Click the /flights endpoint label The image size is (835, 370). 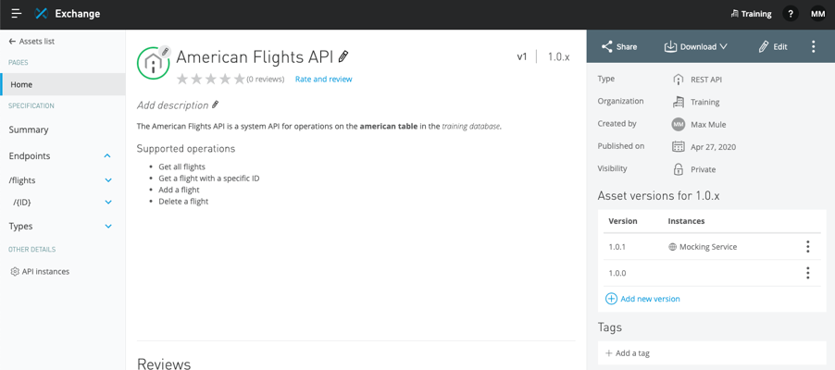(x=22, y=180)
